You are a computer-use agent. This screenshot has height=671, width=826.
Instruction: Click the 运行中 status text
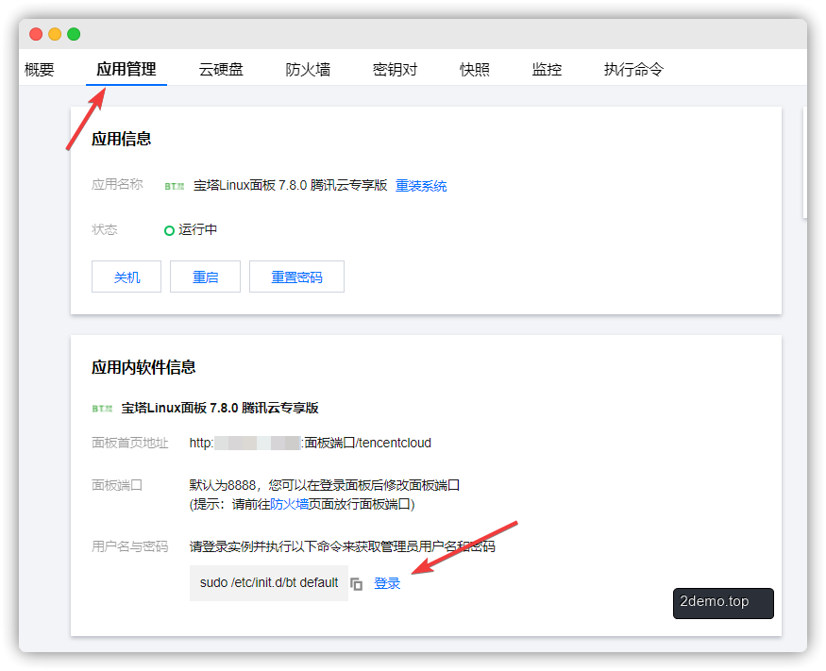[x=198, y=229]
